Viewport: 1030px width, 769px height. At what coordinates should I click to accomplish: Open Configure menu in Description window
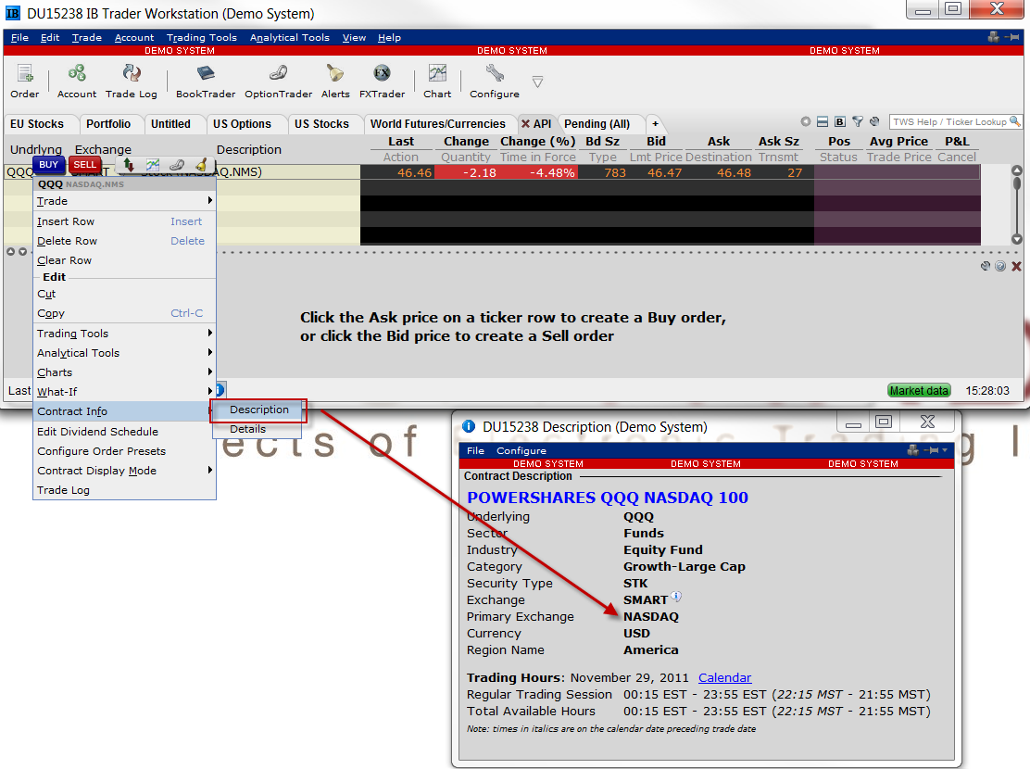(x=521, y=451)
